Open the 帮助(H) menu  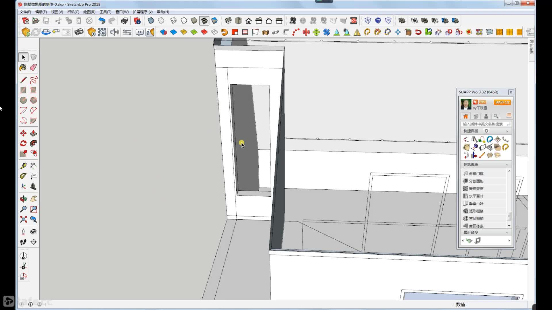click(163, 12)
